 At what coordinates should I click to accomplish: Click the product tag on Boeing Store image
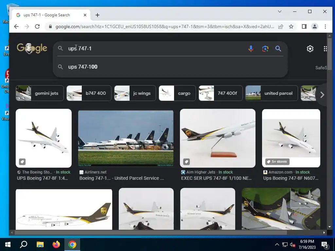coord(22,161)
